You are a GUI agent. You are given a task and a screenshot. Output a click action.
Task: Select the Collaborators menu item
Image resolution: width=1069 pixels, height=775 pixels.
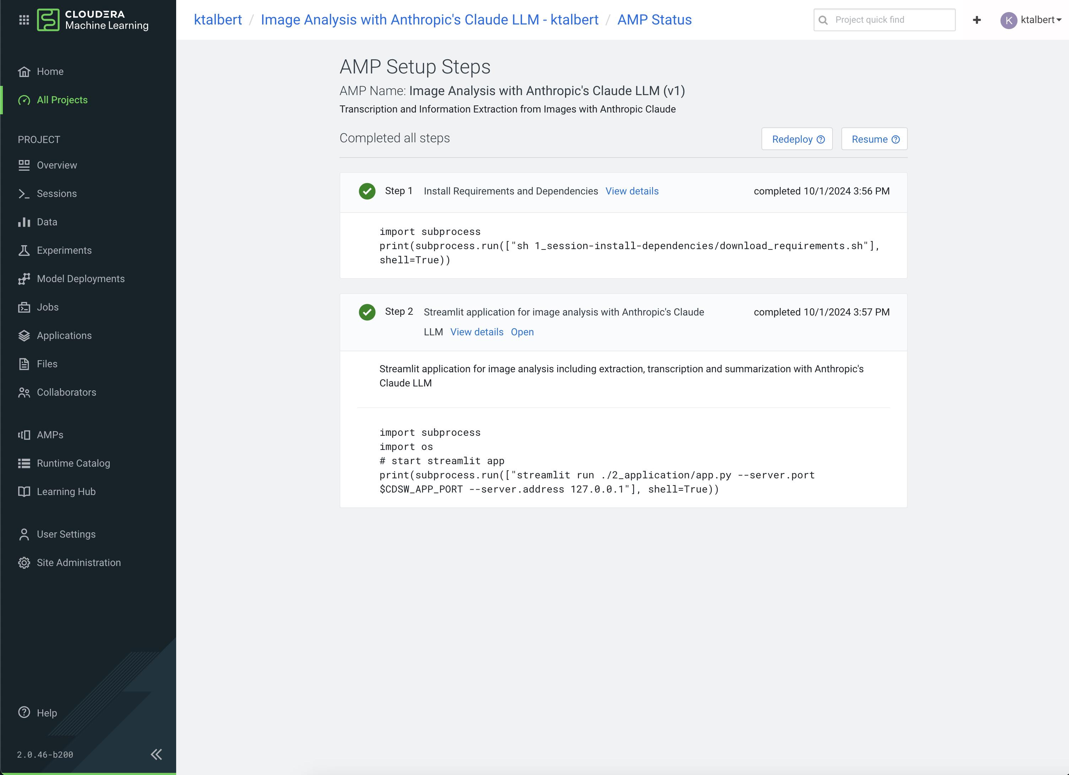point(66,392)
